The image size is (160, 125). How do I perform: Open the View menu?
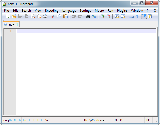coord(38,11)
